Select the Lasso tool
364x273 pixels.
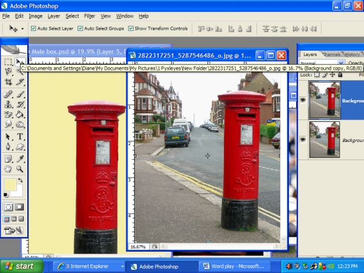pyautogui.click(x=8, y=72)
